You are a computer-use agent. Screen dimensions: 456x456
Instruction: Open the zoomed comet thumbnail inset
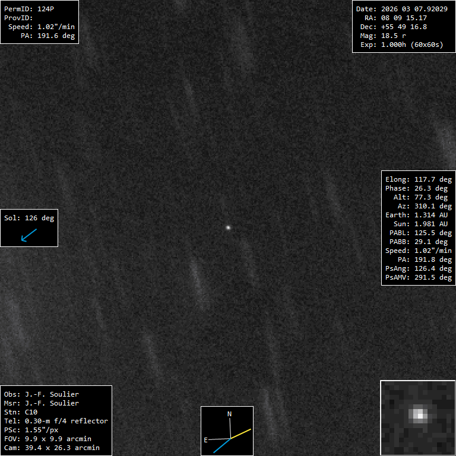click(x=417, y=417)
